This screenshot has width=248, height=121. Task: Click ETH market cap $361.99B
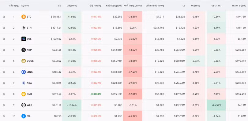pos(159,28)
